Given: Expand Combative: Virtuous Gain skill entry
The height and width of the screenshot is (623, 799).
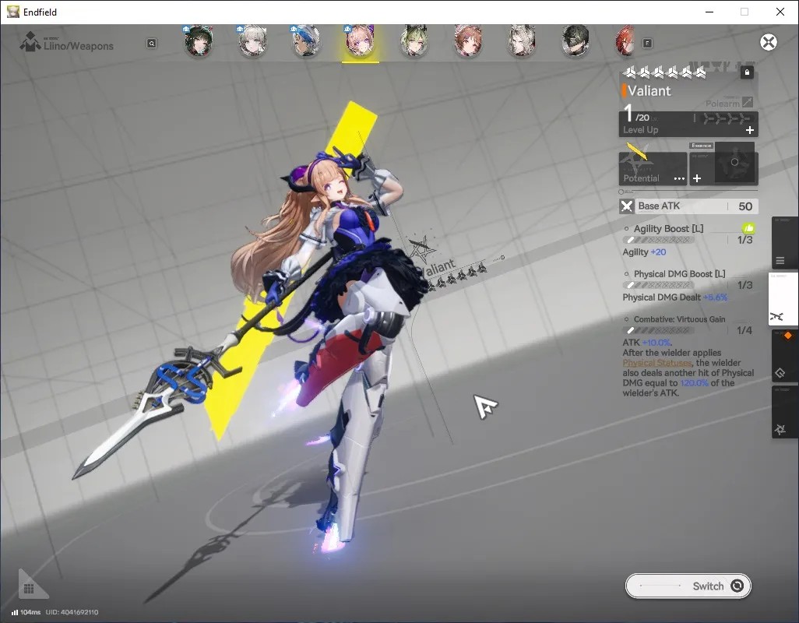Looking at the screenshot, I should point(679,319).
